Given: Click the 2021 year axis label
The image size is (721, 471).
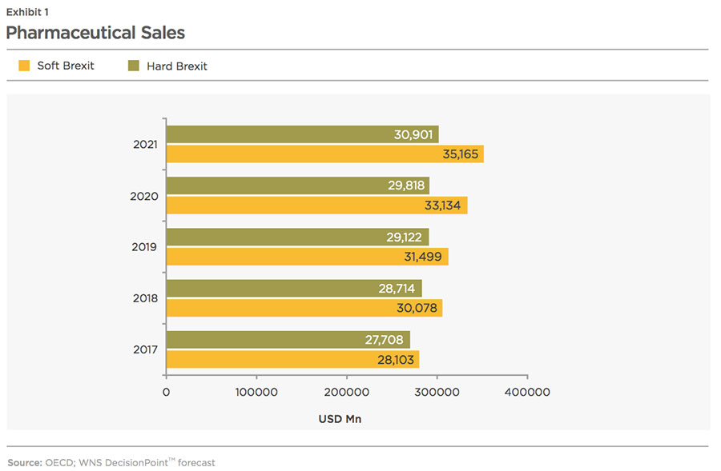Looking at the screenshot, I should (x=145, y=145).
